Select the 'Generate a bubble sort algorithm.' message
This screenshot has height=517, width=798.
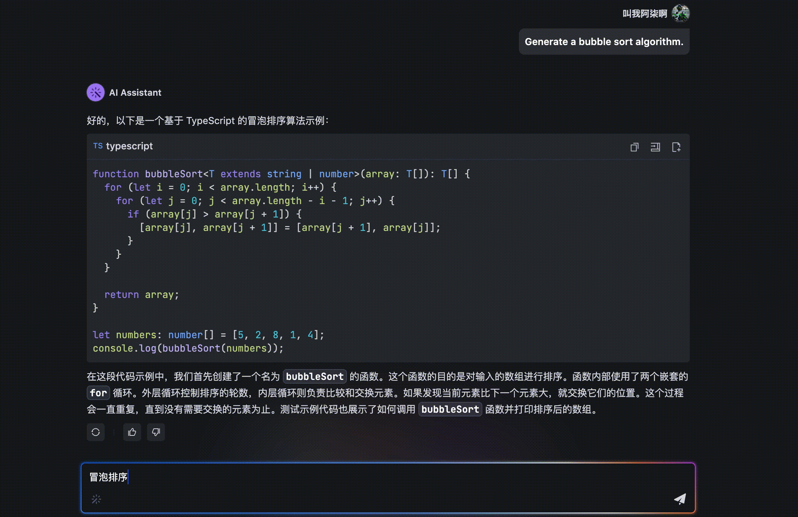(604, 42)
